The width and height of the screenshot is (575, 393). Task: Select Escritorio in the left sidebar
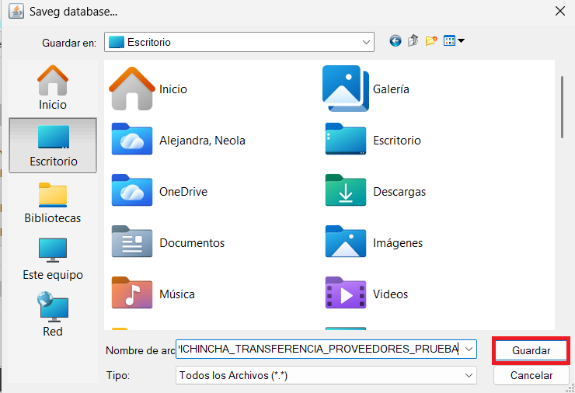(x=53, y=145)
